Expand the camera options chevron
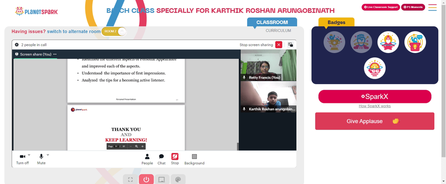Screen dimensions: 446x184 pyautogui.click(x=29, y=155)
